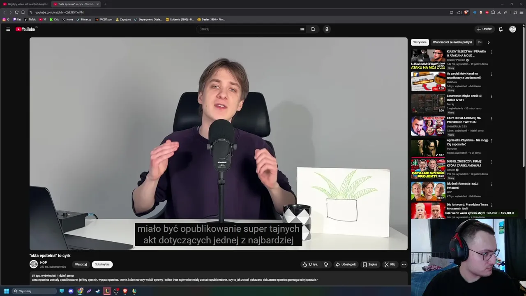Save video with Zapisz
This screenshot has height=296, width=526.
point(370,264)
